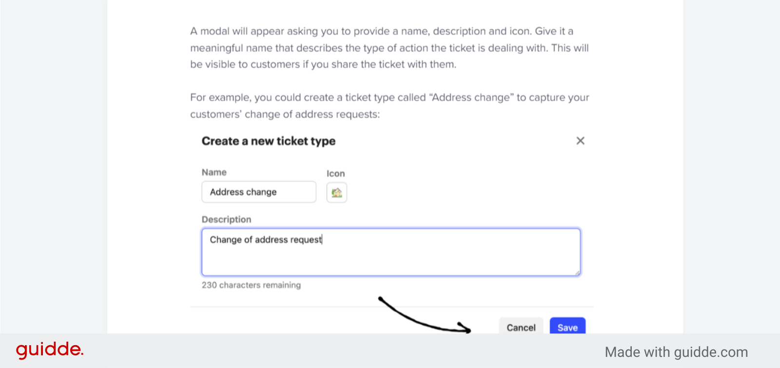The width and height of the screenshot is (780, 368).
Task: Click inside the Description text area
Action: click(x=390, y=252)
